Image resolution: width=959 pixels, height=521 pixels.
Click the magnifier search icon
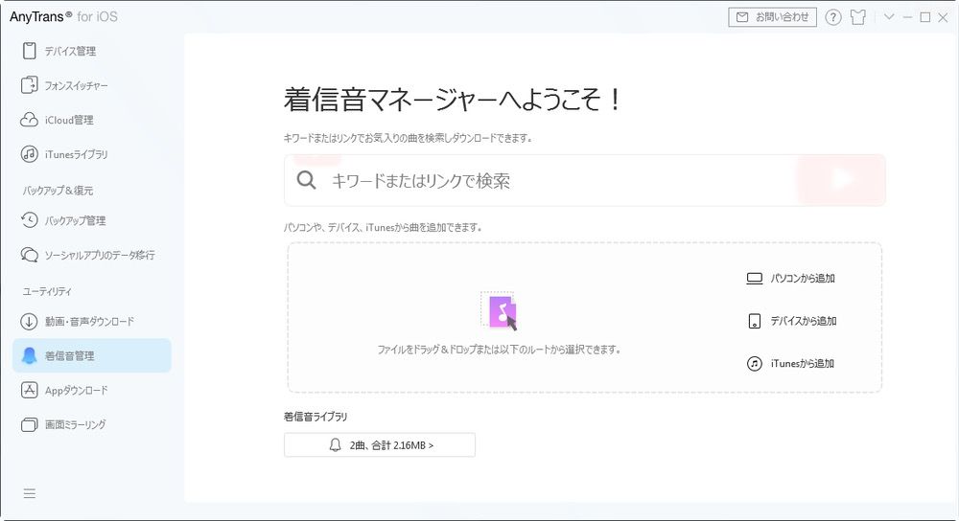[x=306, y=180]
